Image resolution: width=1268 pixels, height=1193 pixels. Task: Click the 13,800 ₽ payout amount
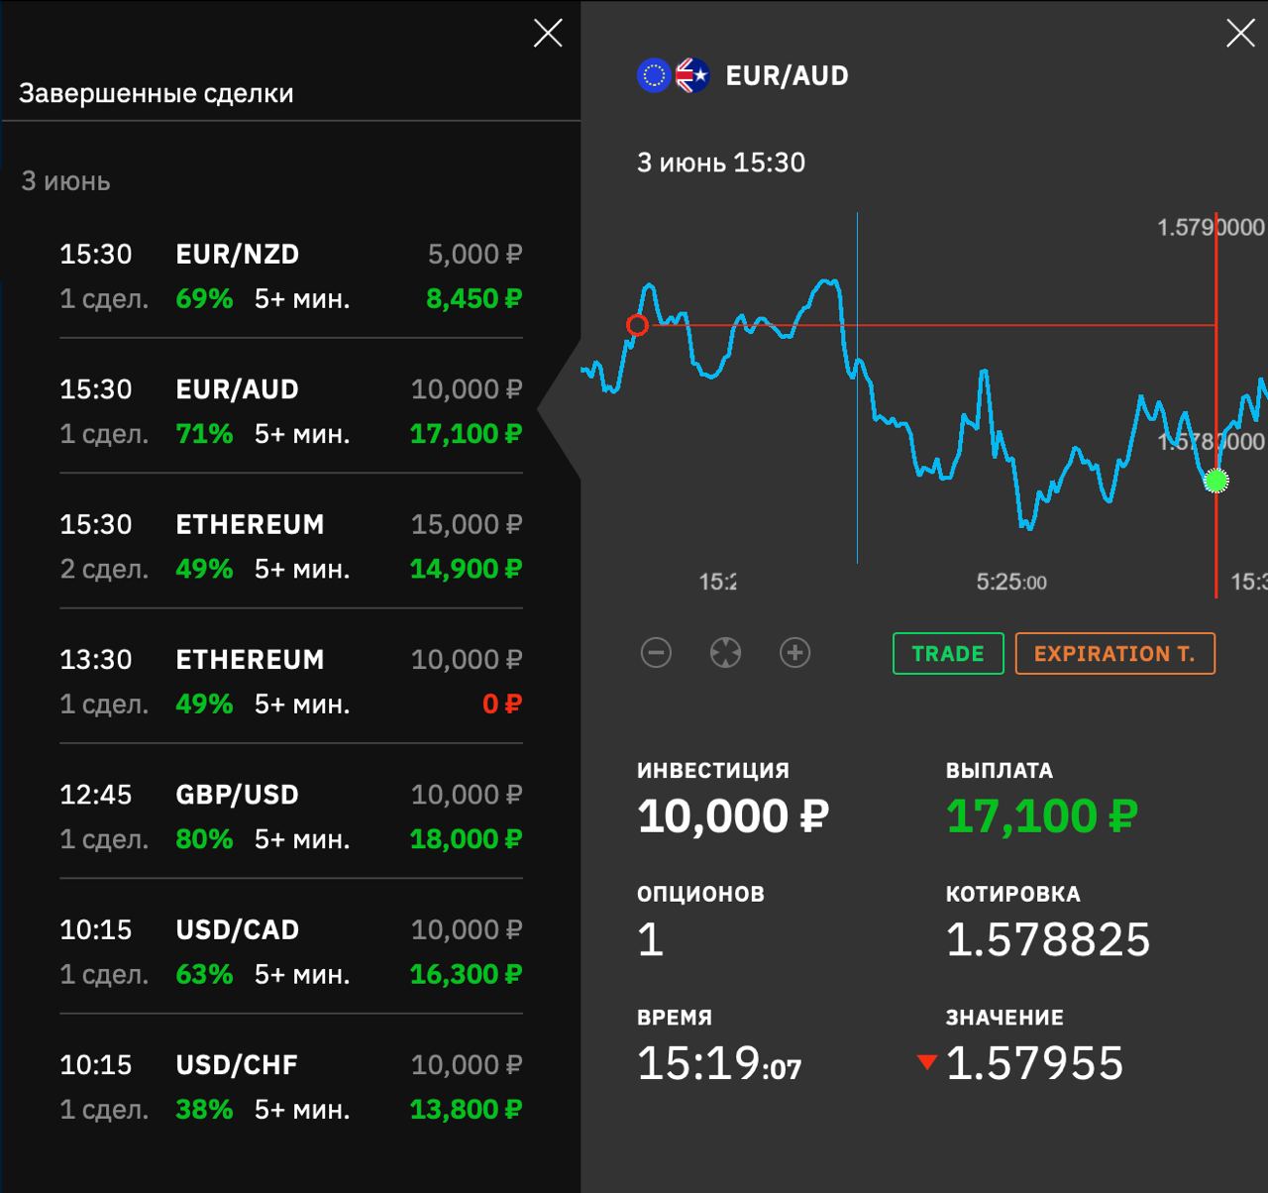click(466, 1109)
